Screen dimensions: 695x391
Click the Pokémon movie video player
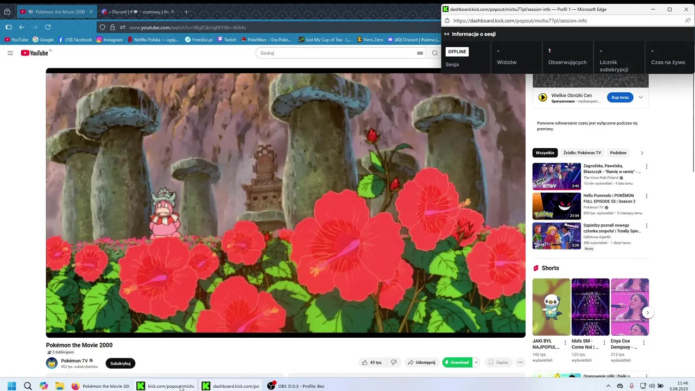[x=286, y=203]
